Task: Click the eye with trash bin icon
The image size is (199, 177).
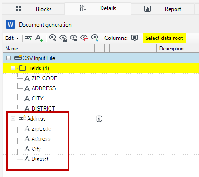Action: pos(84,38)
